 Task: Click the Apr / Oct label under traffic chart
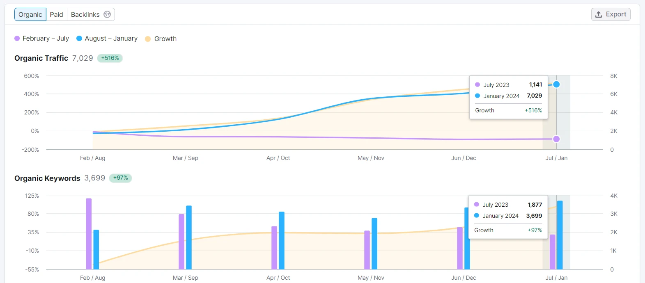pyautogui.click(x=278, y=158)
